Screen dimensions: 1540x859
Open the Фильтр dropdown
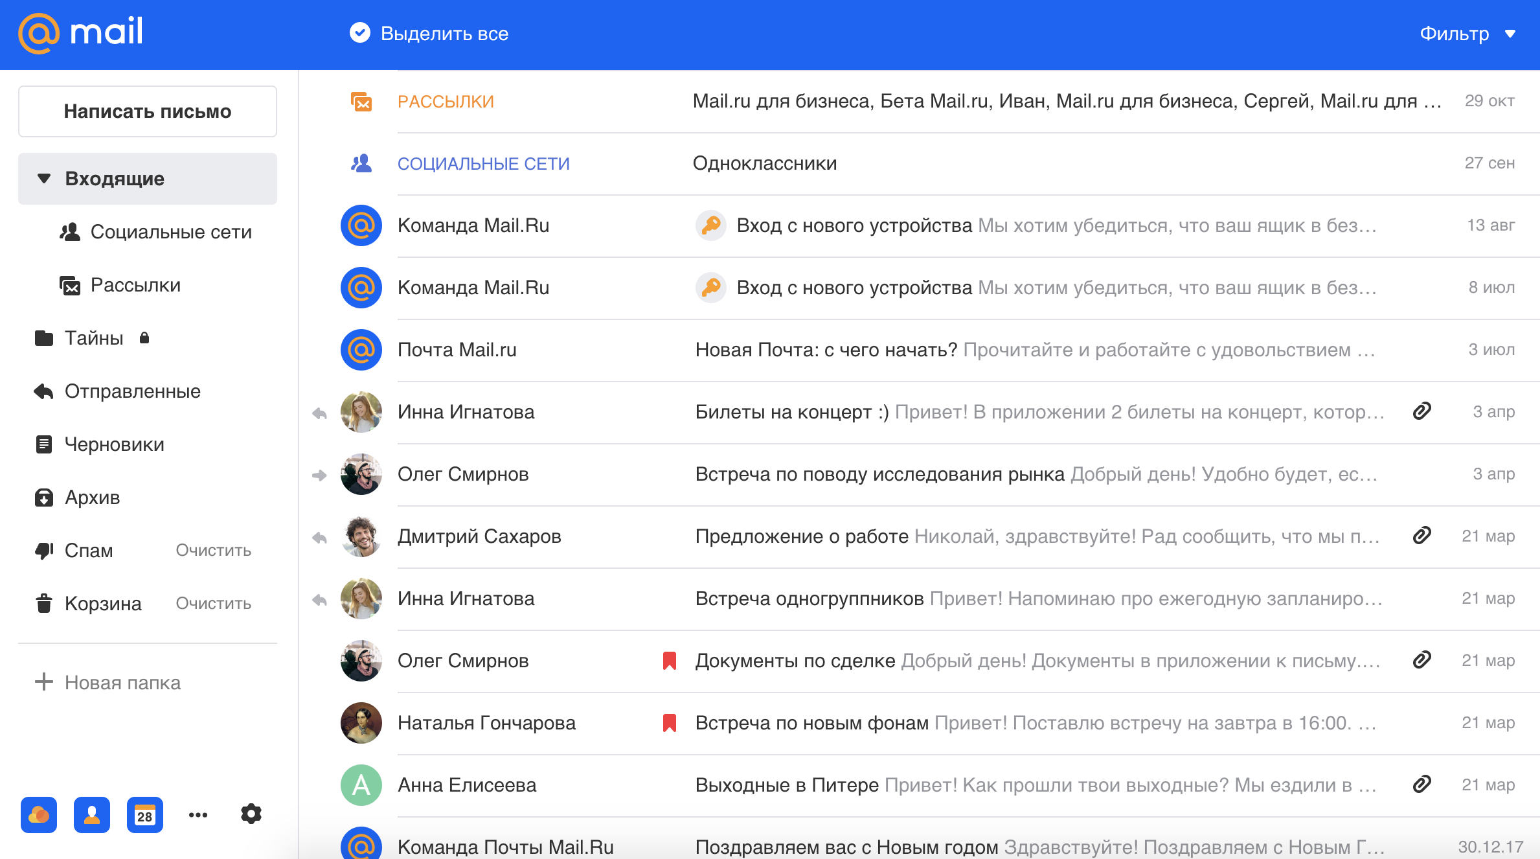(x=1467, y=34)
